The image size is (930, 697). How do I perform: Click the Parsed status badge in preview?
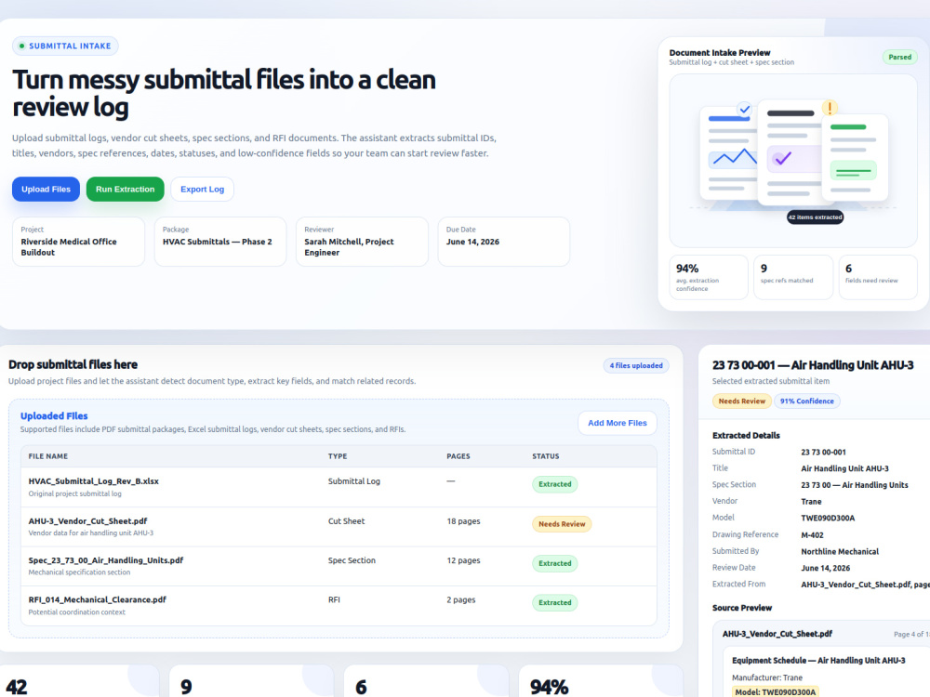(899, 57)
